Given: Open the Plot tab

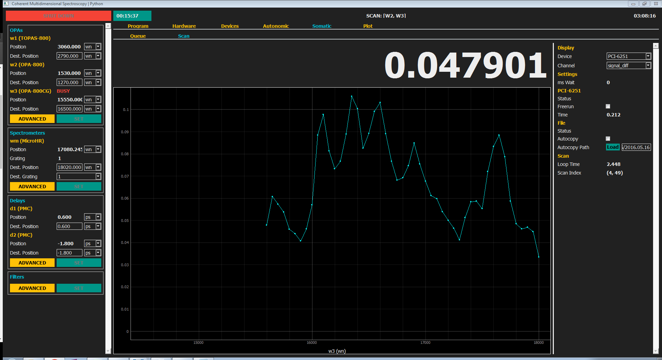Looking at the screenshot, I should click(x=368, y=26).
